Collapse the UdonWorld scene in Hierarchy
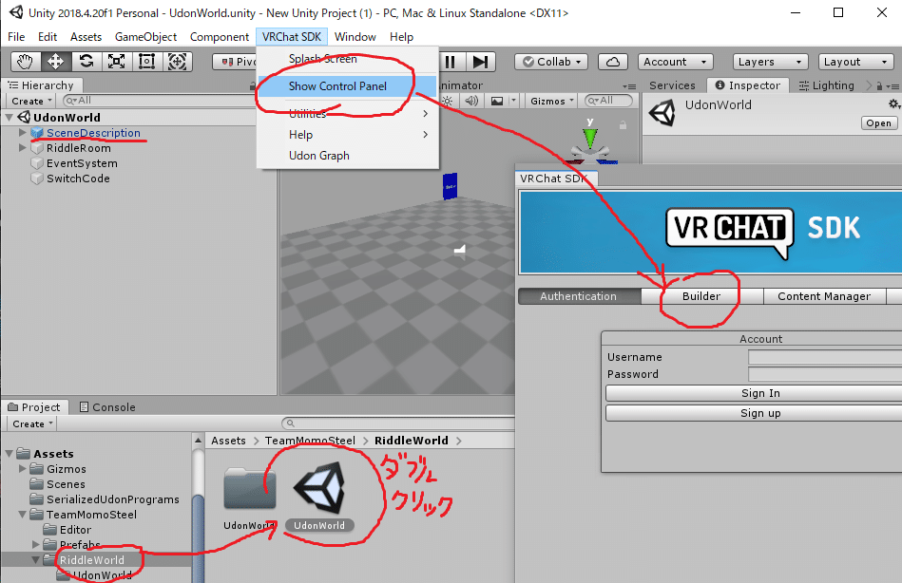 [10, 118]
